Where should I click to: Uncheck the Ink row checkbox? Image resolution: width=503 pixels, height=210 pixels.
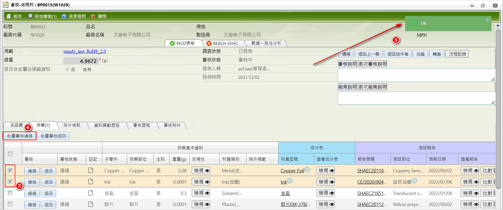click(x=10, y=182)
